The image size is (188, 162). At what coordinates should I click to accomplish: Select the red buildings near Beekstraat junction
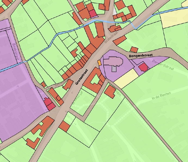(49, 104)
